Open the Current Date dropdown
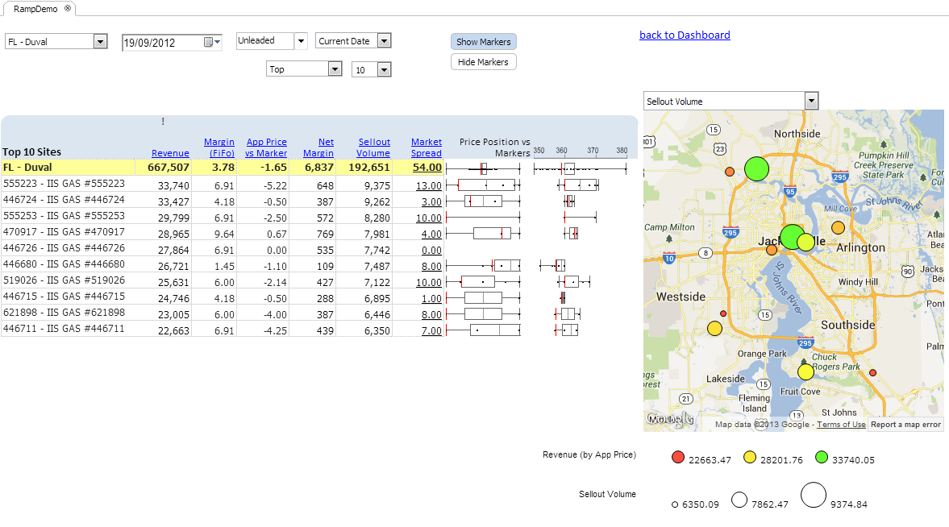Image resolution: width=949 pixels, height=527 pixels. (x=384, y=40)
